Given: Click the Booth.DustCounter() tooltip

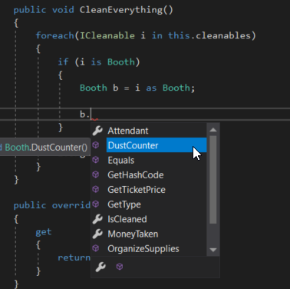Looking at the screenshot, I should (x=44, y=148).
